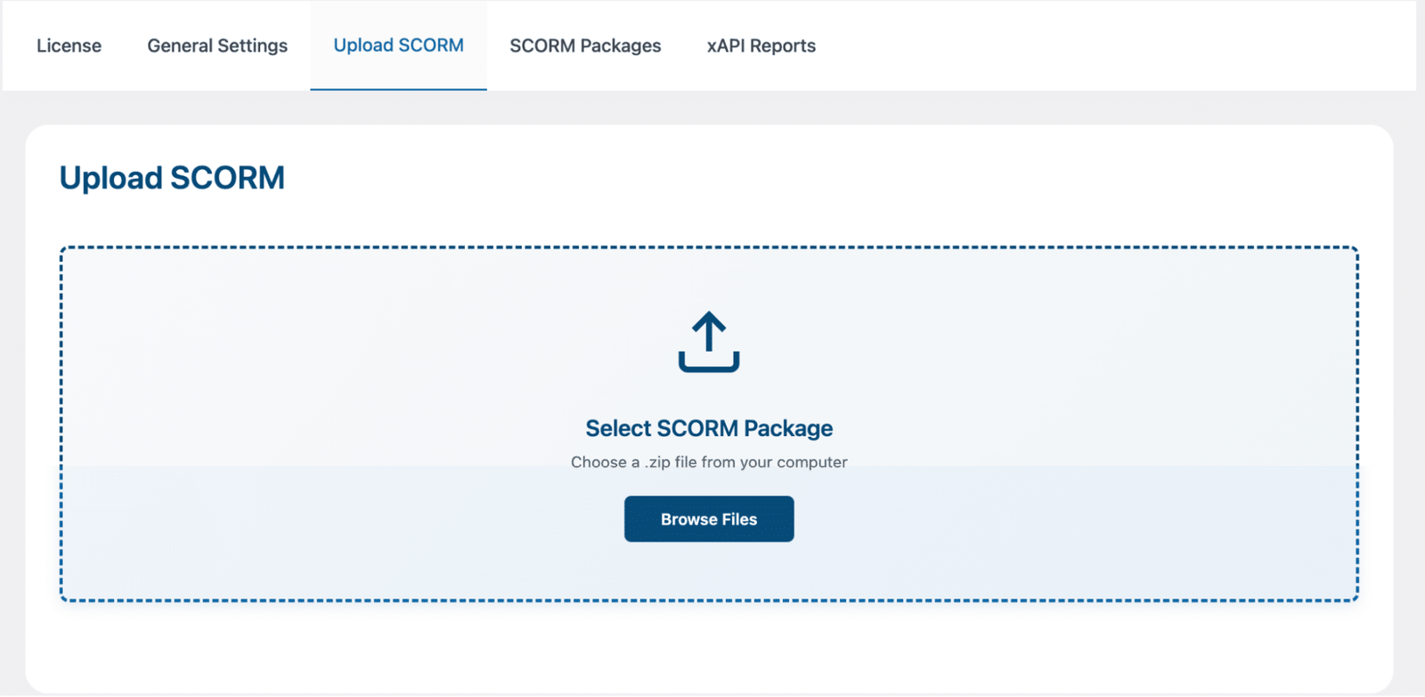This screenshot has width=1425, height=697.
Task: Click the Upload SCORM page heading
Action: click(172, 178)
